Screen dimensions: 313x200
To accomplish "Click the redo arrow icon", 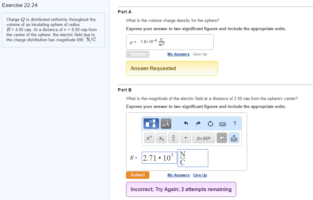I will coord(198,123).
